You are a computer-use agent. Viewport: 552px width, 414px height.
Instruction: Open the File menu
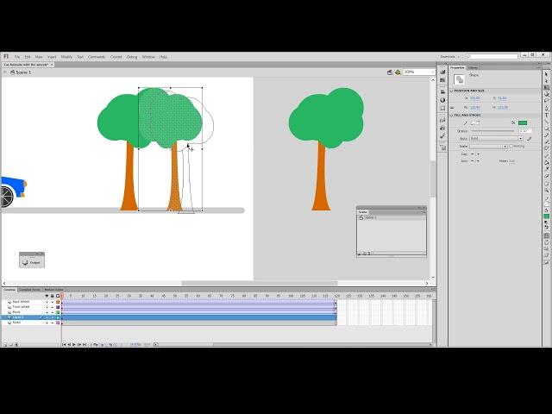17,57
